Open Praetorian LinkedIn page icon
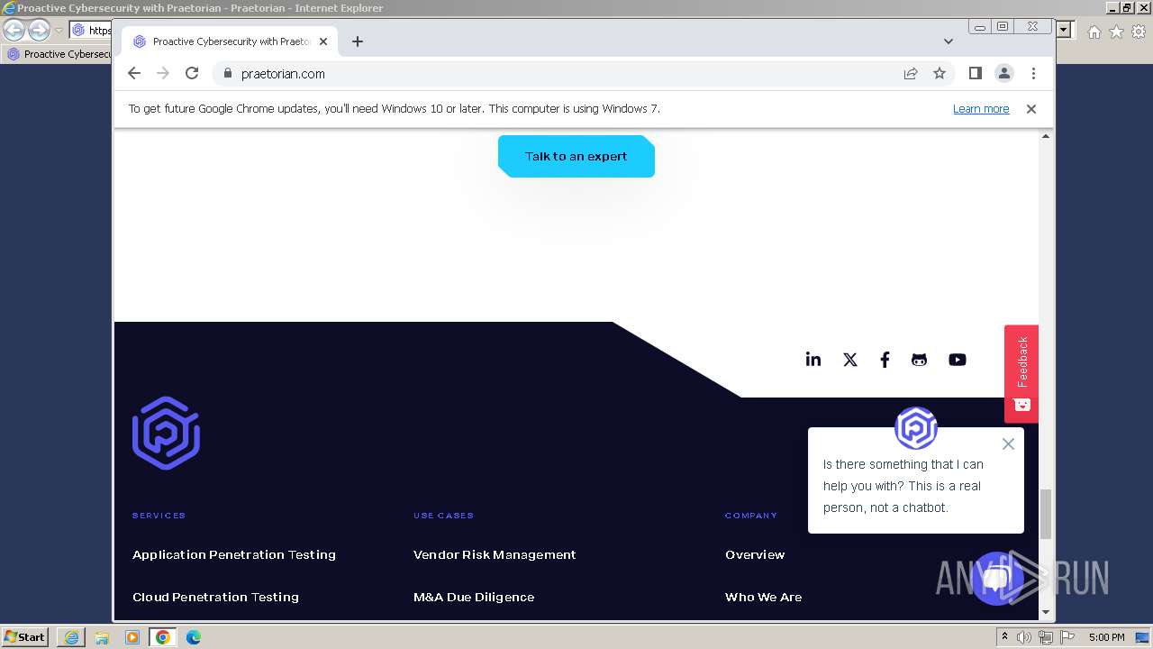Screen dimensions: 1153x649 pyautogui.click(x=813, y=360)
